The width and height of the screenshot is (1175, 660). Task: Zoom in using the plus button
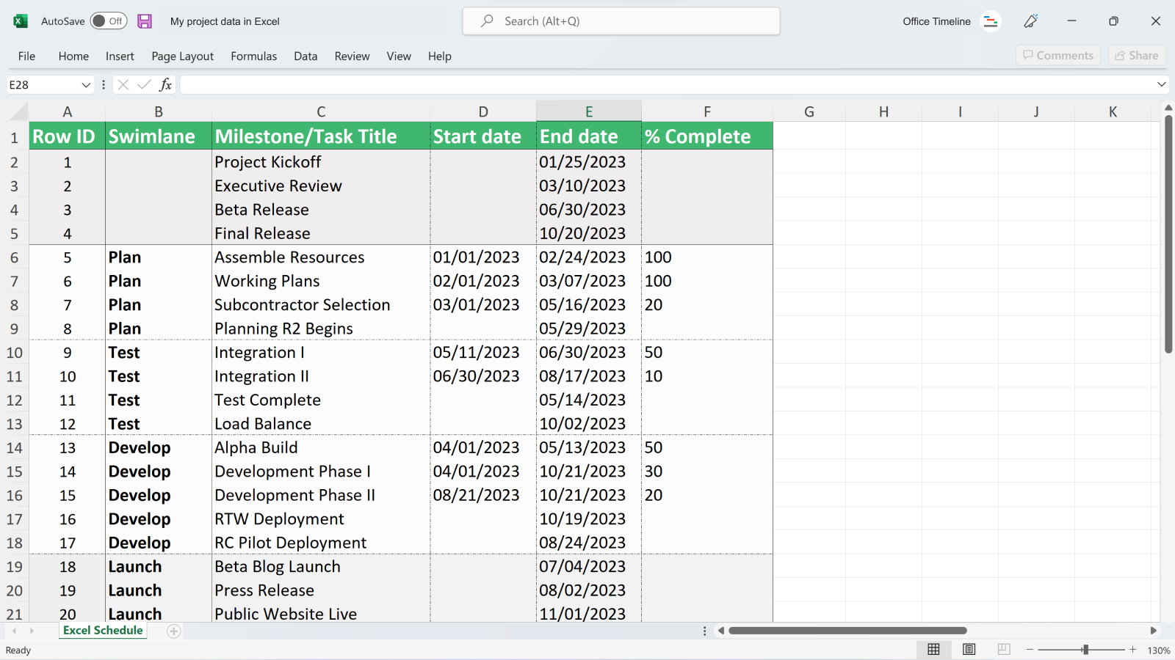[1131, 650]
